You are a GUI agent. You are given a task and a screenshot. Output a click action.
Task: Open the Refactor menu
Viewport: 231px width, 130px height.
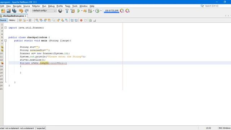36,6
